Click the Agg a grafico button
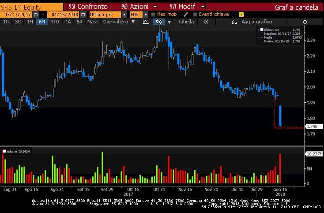The height and width of the screenshot is (213, 324). 251,22
